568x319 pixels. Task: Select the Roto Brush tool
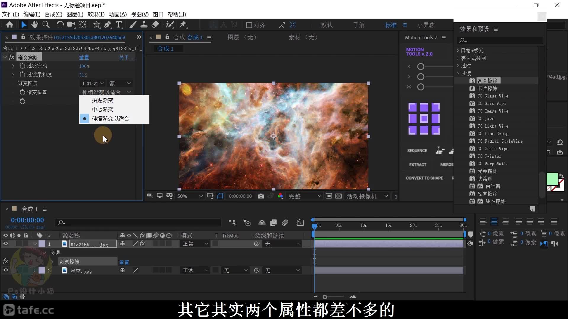click(169, 25)
